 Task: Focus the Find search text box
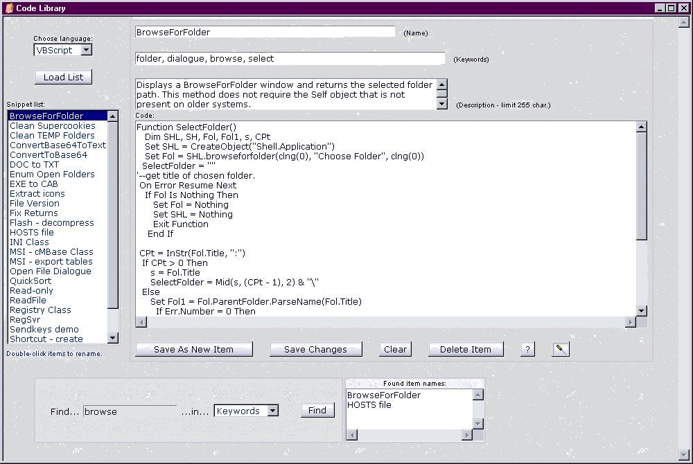click(x=130, y=411)
